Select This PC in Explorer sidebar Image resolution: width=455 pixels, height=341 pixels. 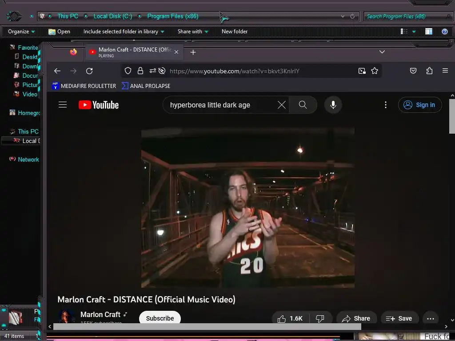click(25, 131)
